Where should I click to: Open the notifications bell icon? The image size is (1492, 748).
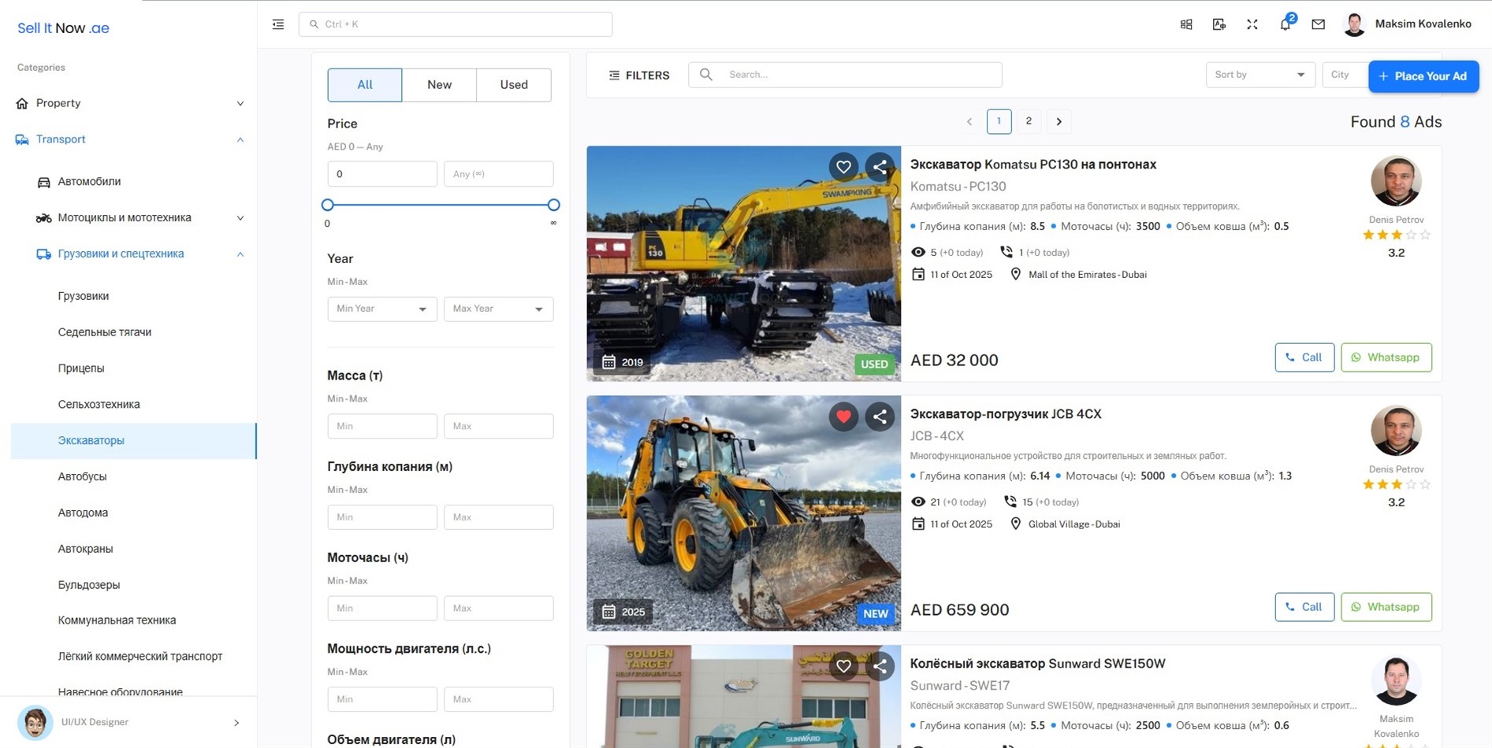point(1285,24)
